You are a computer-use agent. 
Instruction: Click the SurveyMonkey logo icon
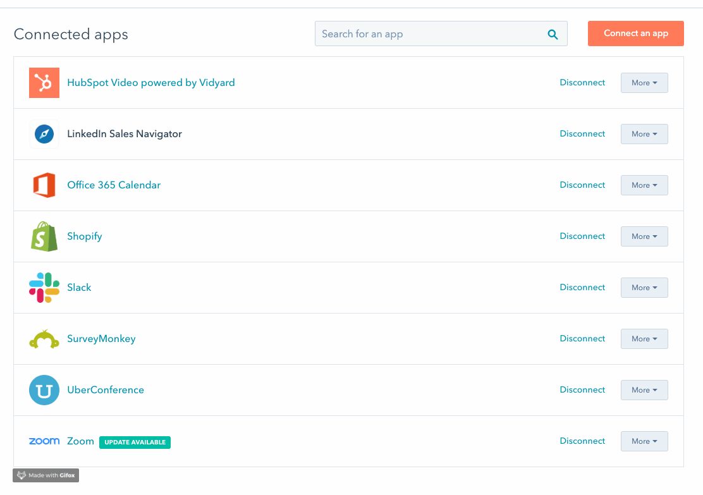coord(44,339)
